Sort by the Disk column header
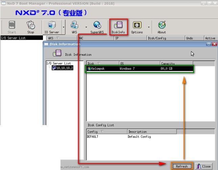 pyautogui.click(x=103, y=64)
